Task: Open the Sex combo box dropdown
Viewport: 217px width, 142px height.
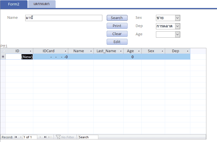Action: coord(177,18)
